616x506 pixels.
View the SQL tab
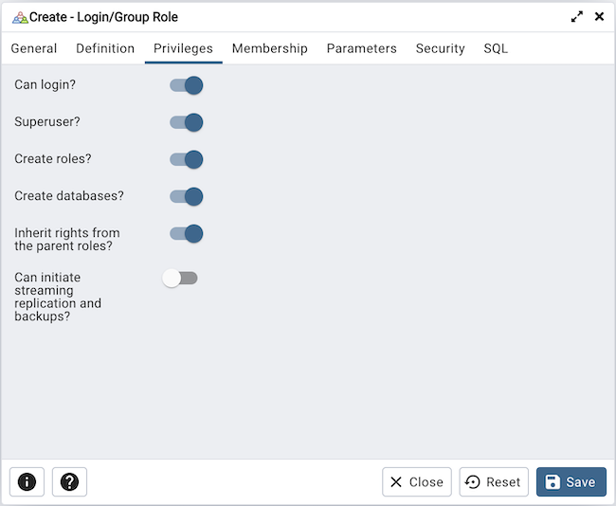(x=496, y=48)
